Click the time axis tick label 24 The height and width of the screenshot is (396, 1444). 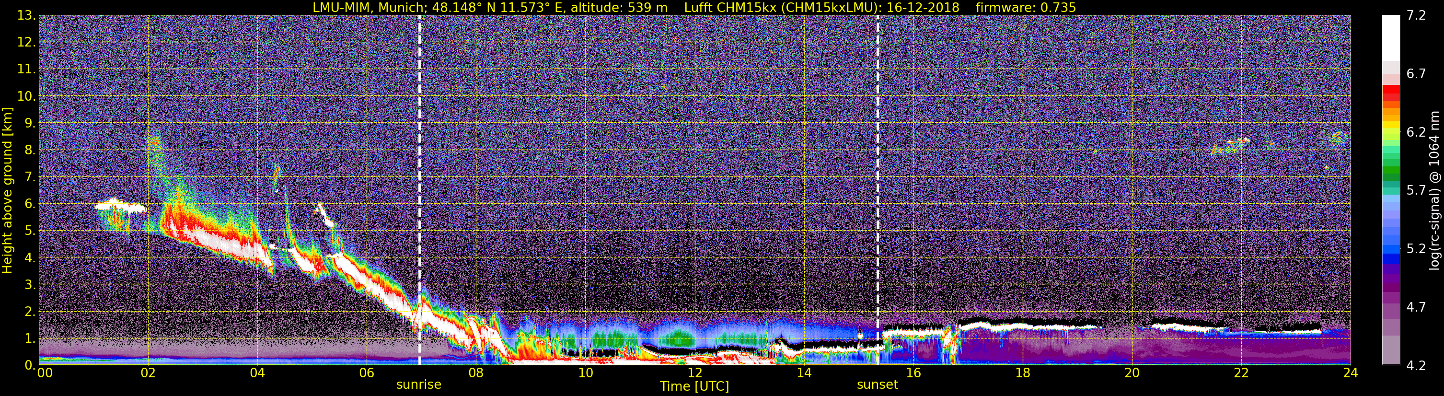point(1350,373)
